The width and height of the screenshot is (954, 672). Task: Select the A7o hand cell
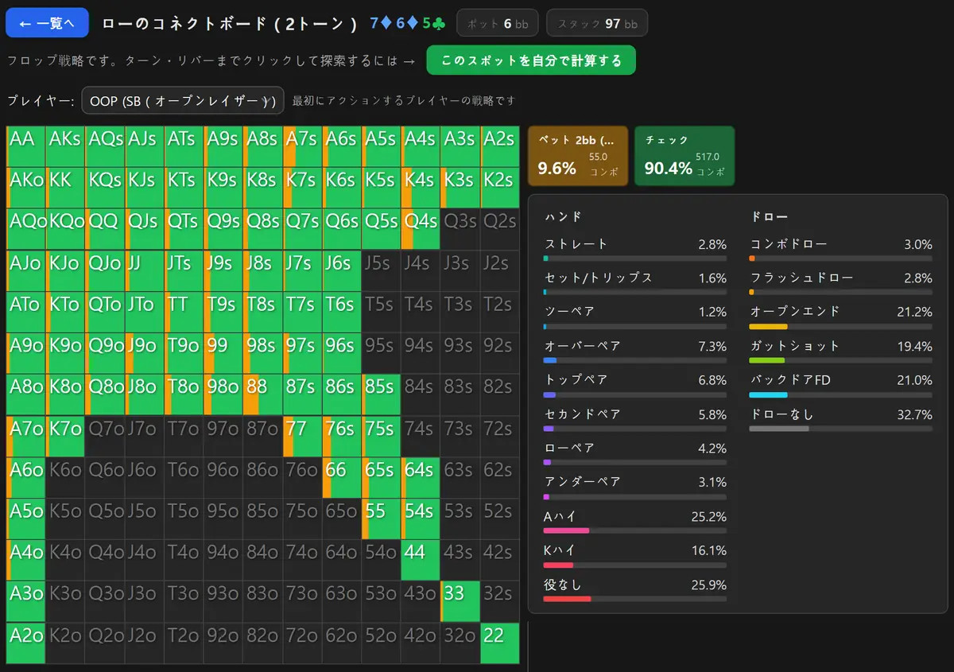[26, 437]
